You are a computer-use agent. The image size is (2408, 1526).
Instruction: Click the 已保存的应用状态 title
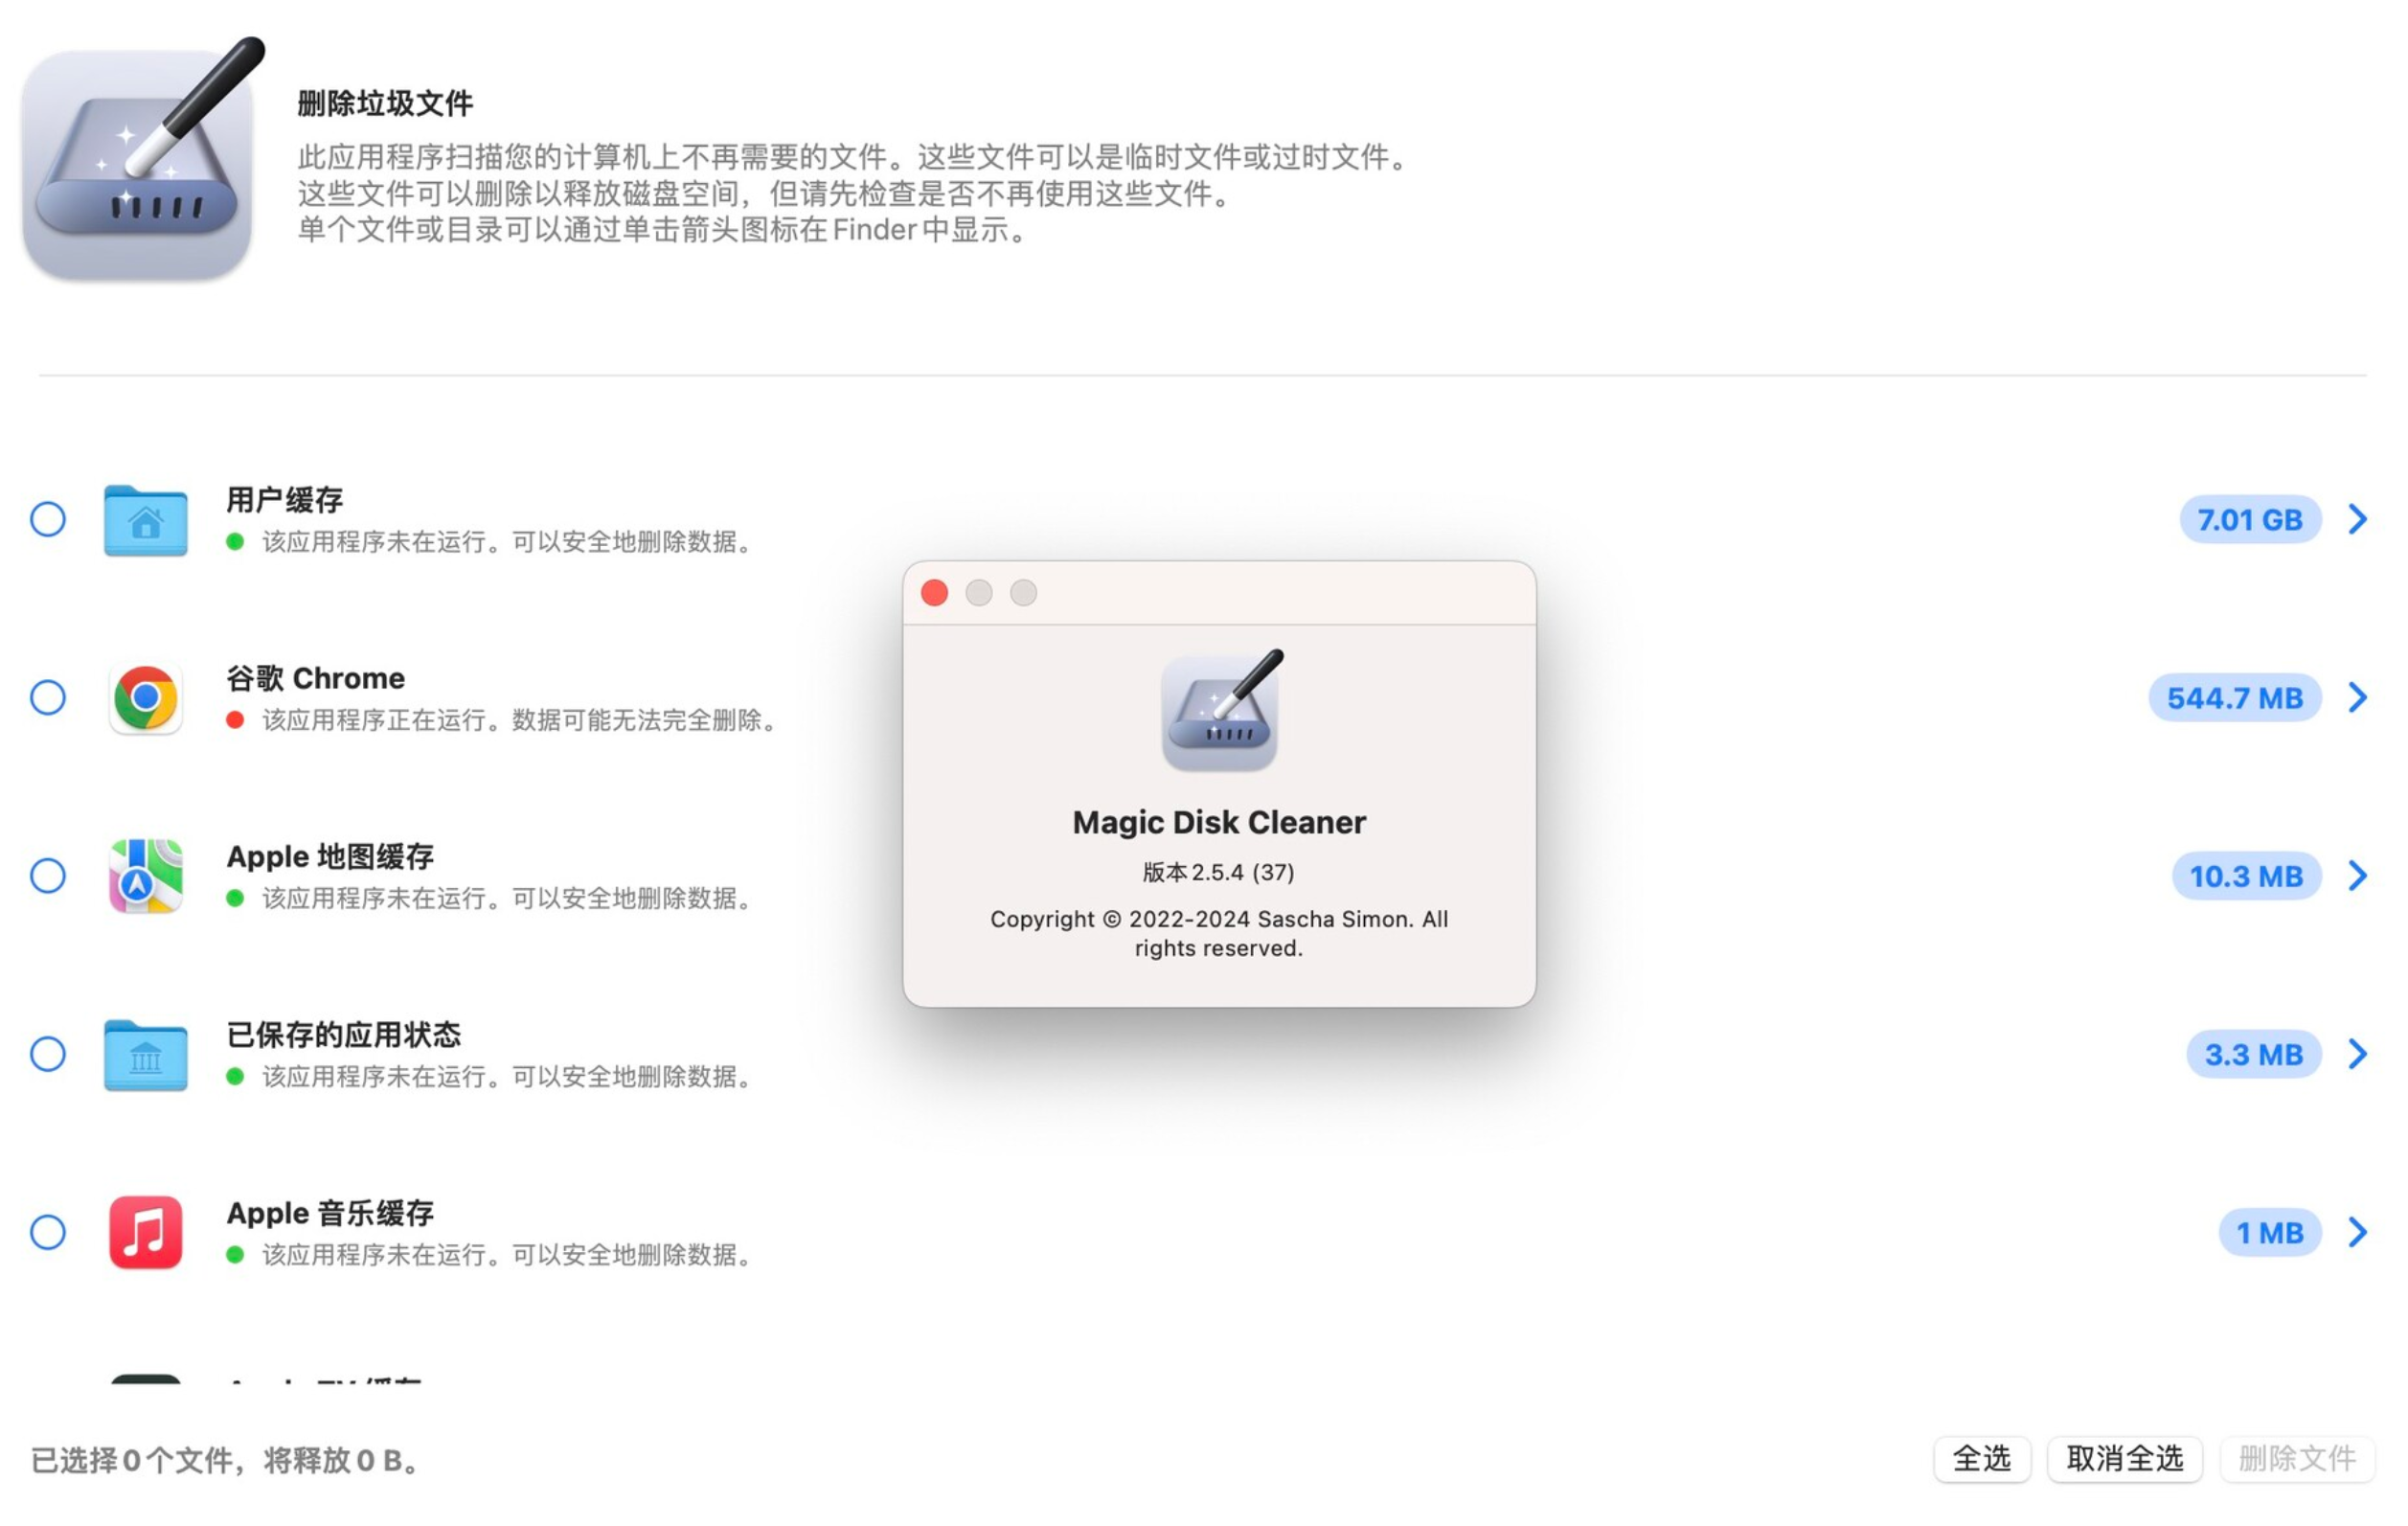tap(344, 1034)
